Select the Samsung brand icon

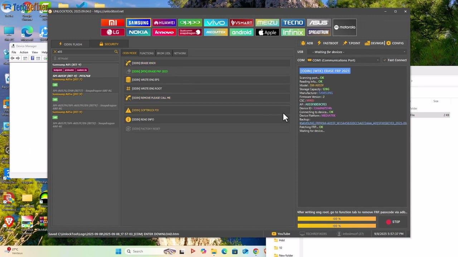[138, 23]
